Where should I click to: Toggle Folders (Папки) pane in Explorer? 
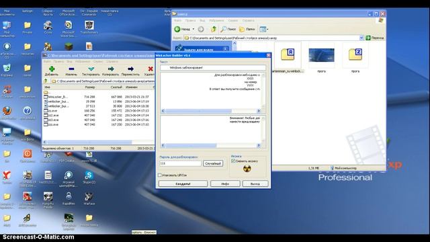[x=247, y=29]
